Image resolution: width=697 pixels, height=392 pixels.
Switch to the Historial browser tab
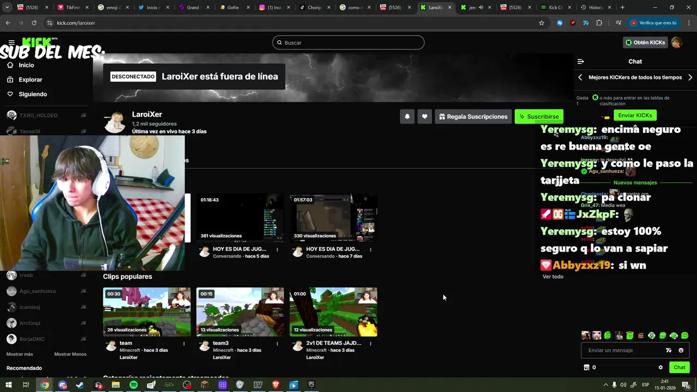click(x=595, y=8)
